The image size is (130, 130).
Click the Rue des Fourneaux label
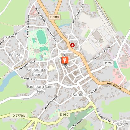78,14
